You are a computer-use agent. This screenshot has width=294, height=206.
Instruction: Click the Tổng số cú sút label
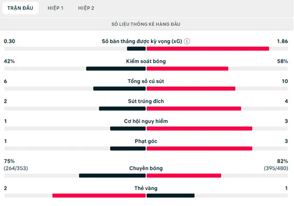pyautogui.click(x=146, y=81)
